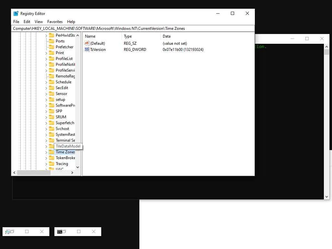The height and width of the screenshot is (249, 332).
Task: Click the Name column header
Action: [x=102, y=36]
